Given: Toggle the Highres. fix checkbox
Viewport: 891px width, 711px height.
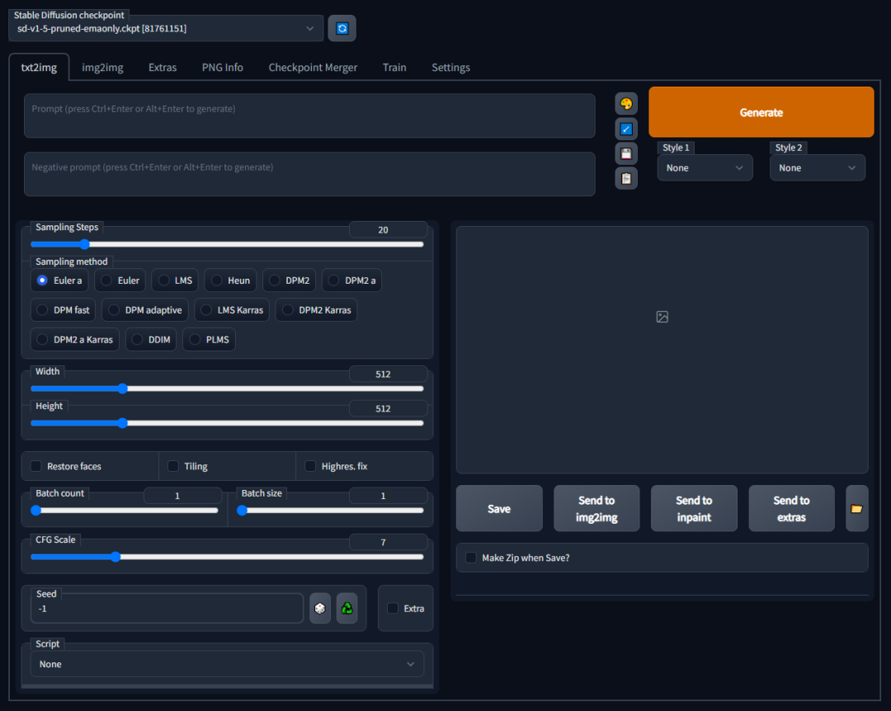Looking at the screenshot, I should click(310, 466).
